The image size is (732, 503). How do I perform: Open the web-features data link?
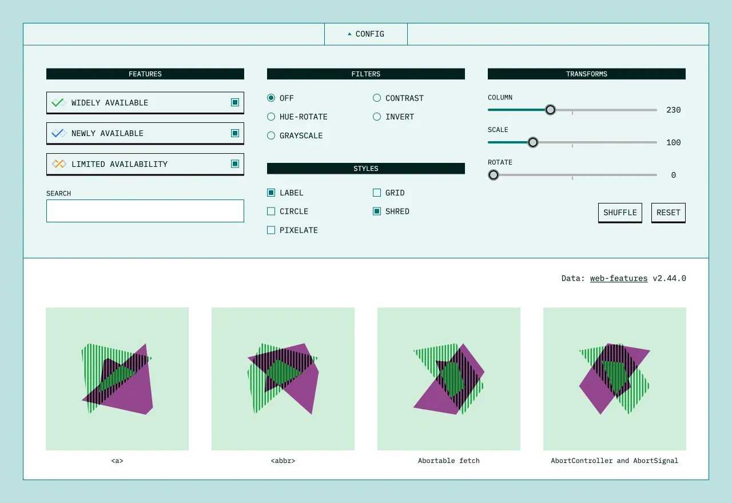tap(619, 278)
